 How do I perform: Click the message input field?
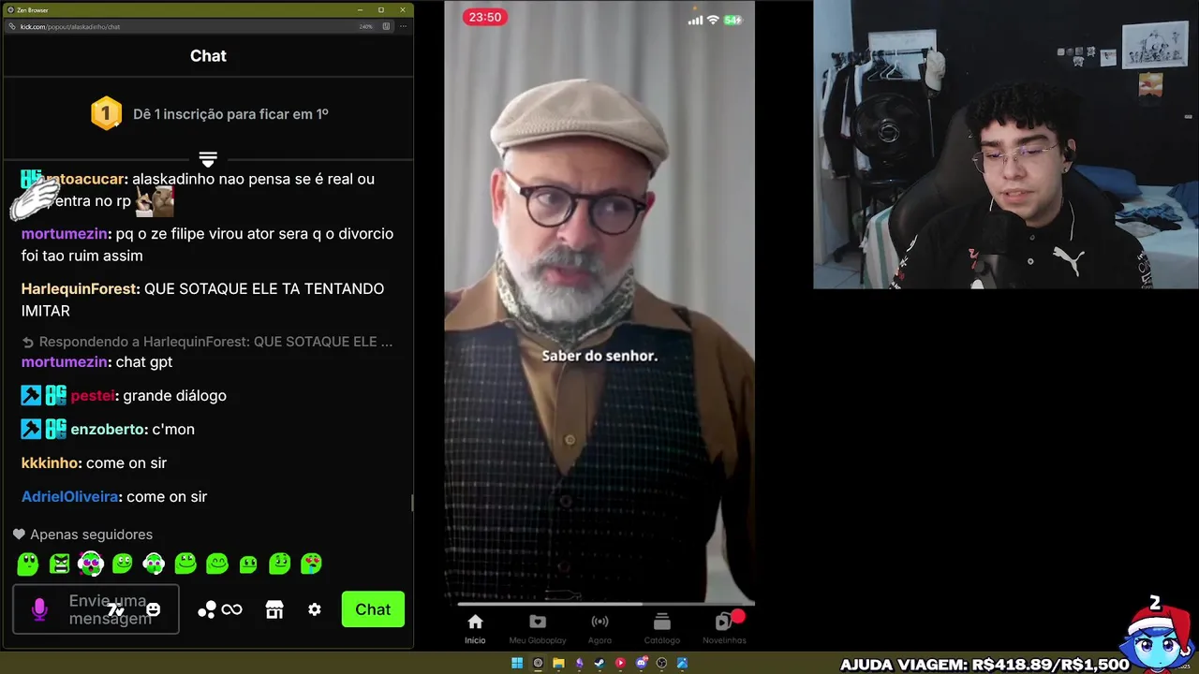pyautogui.click(x=96, y=609)
